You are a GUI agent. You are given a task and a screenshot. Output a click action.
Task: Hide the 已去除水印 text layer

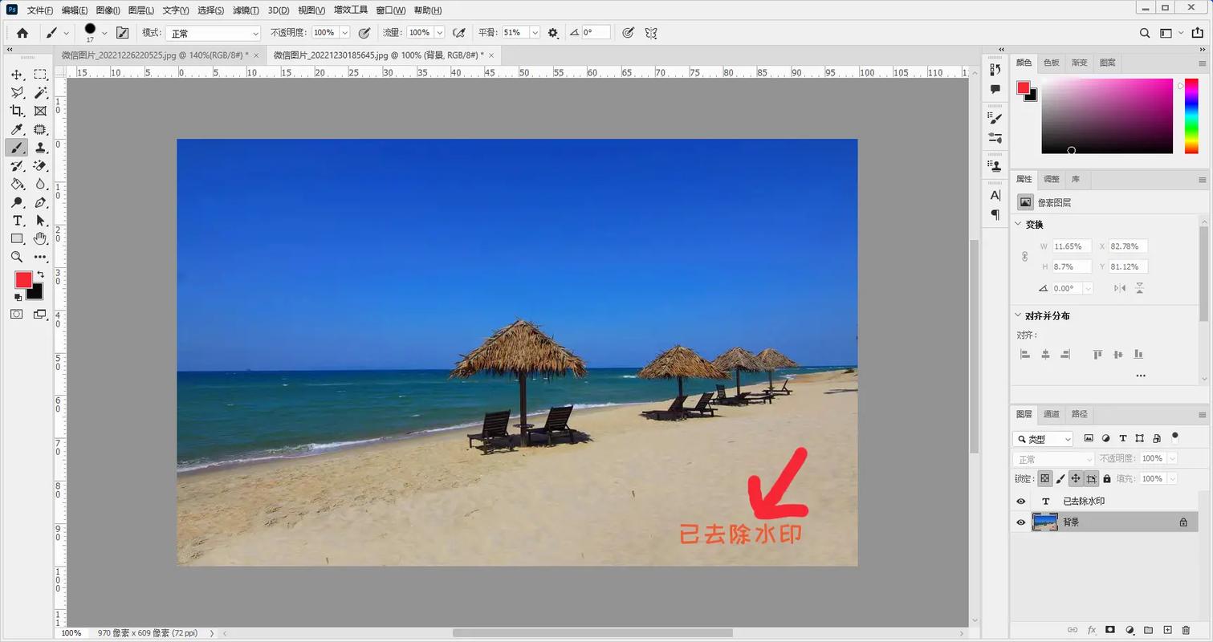(x=1021, y=502)
